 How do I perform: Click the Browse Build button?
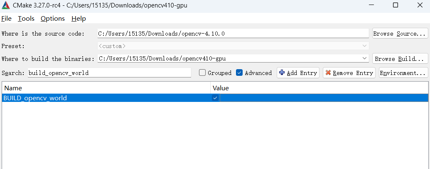(x=400, y=59)
